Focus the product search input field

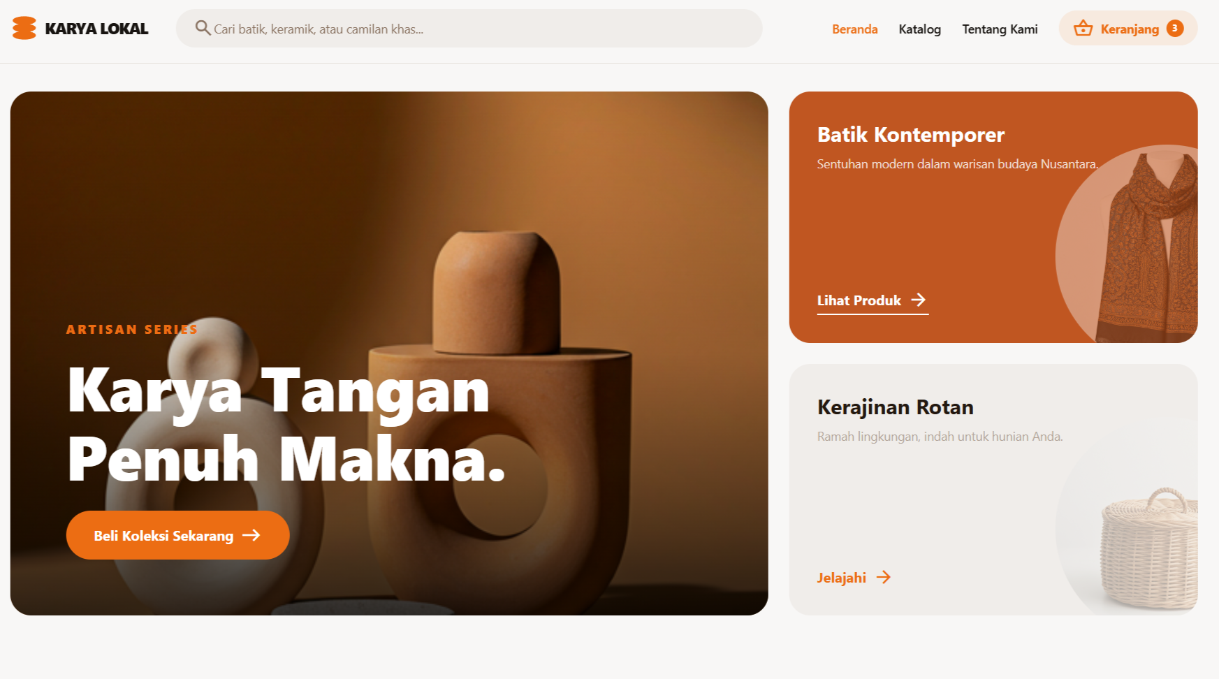(469, 29)
